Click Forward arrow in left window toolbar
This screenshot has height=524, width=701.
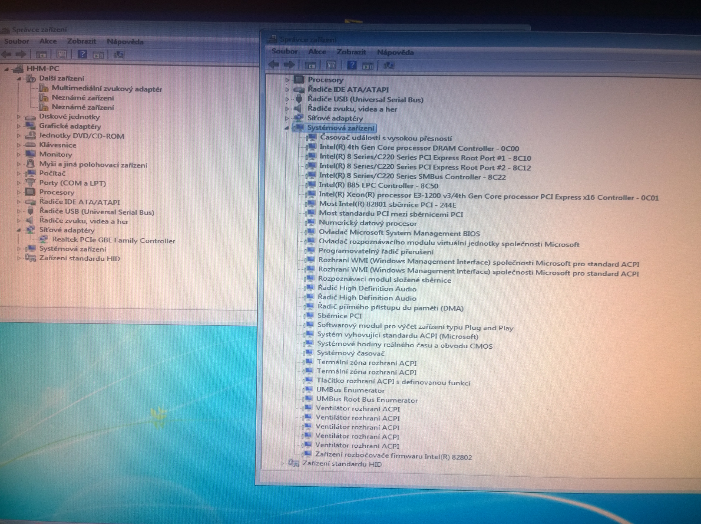click(21, 54)
